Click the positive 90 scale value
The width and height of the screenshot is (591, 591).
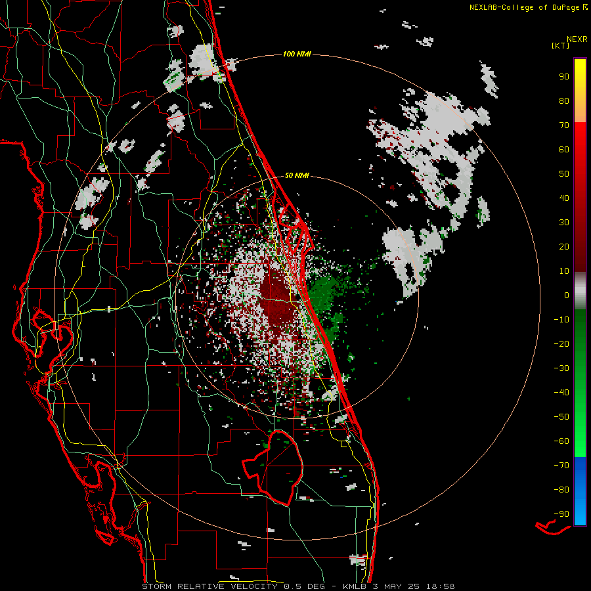[x=564, y=77]
